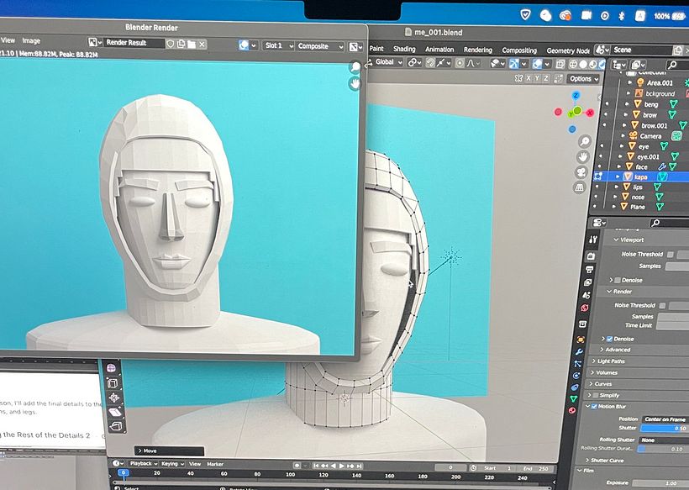This screenshot has height=490, width=689.
Task: Click the fake user shield beside Render Result
Action: tap(171, 44)
